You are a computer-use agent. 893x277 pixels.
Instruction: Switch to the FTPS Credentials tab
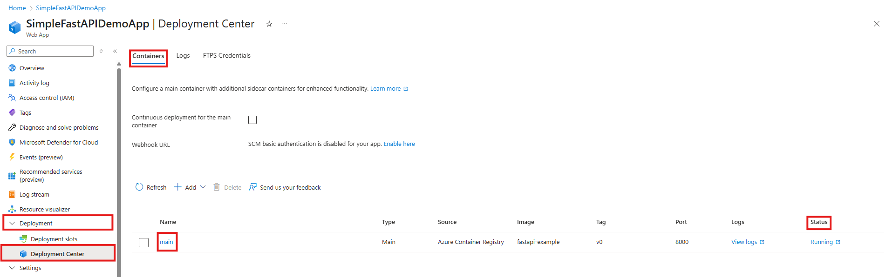tap(226, 56)
